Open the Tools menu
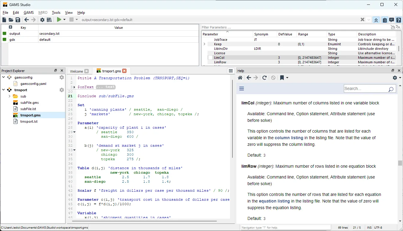The width and height of the screenshot is (403, 231). pos(56,13)
